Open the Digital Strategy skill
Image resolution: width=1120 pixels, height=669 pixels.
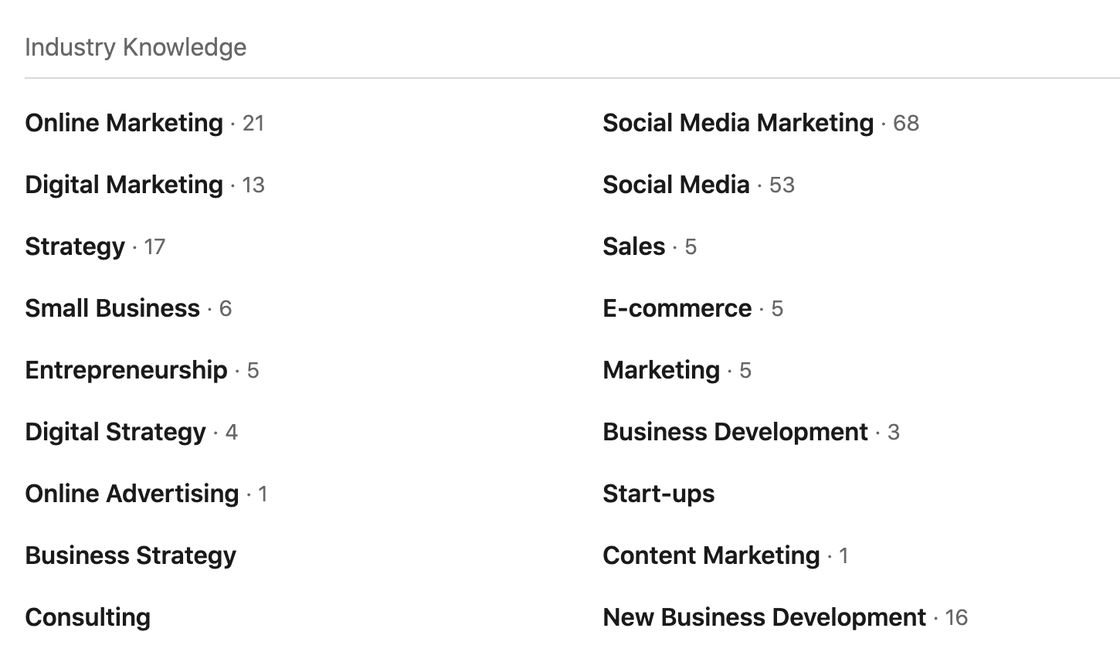coord(115,432)
